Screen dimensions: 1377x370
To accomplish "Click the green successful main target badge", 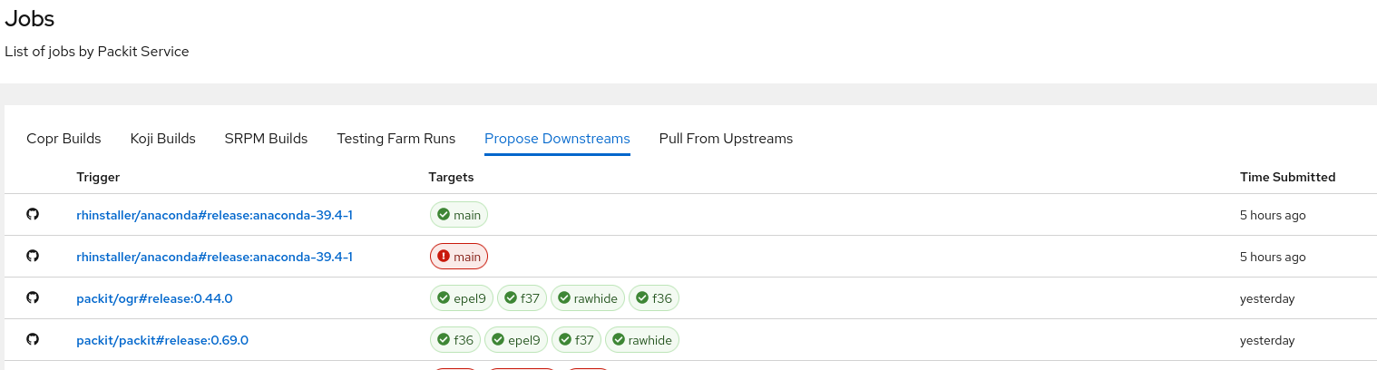I will tap(459, 215).
